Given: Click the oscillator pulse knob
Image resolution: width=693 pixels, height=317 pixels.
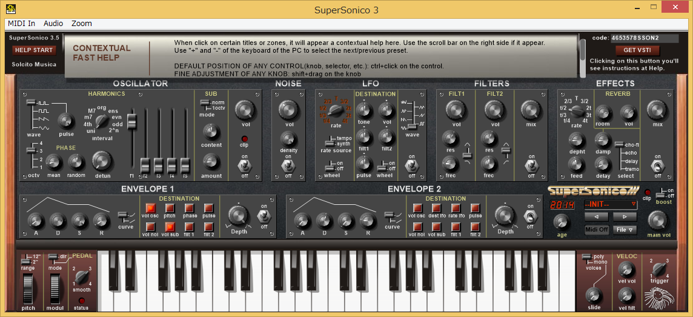Looking at the screenshot, I should click(66, 121).
